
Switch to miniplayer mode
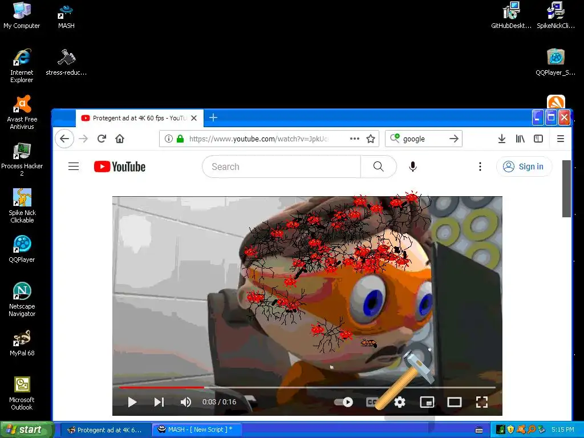coord(427,402)
